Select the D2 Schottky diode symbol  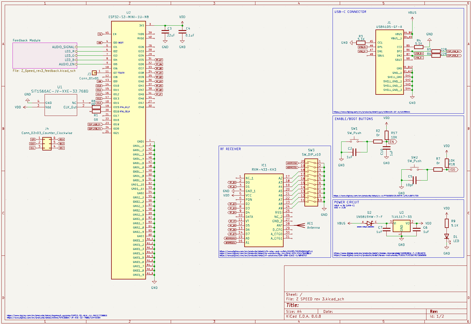(370, 223)
